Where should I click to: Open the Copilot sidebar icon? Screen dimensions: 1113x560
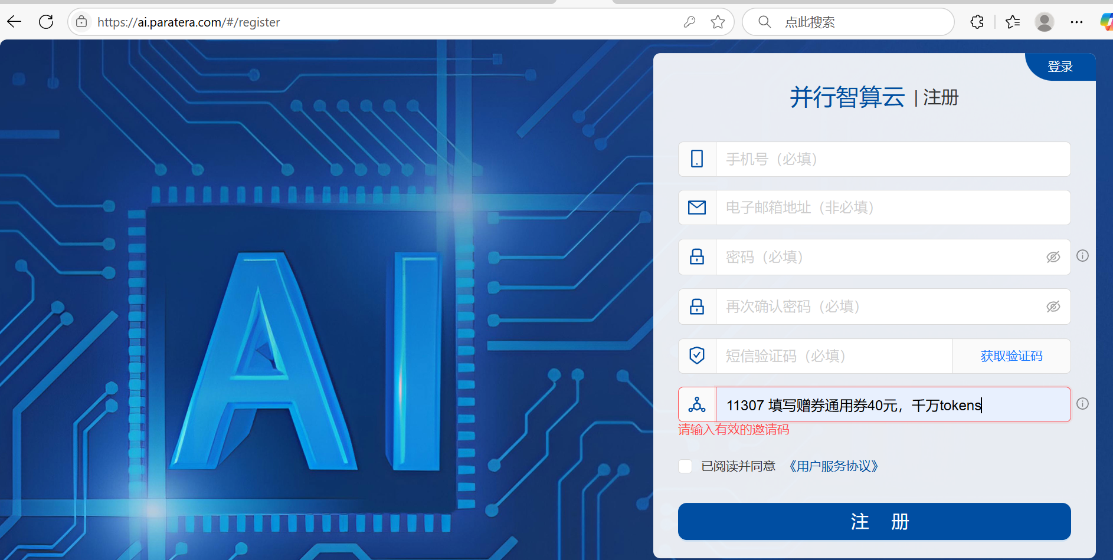click(1106, 22)
